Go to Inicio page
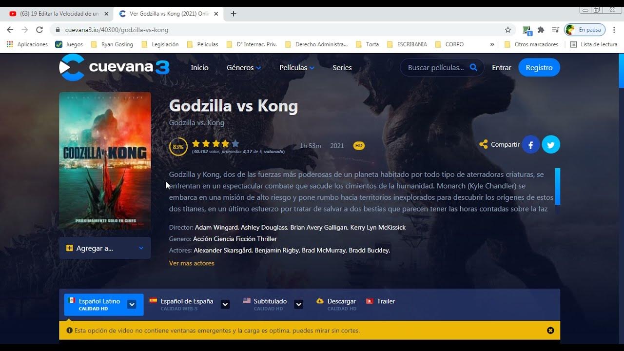The width and height of the screenshot is (624, 351). [199, 68]
